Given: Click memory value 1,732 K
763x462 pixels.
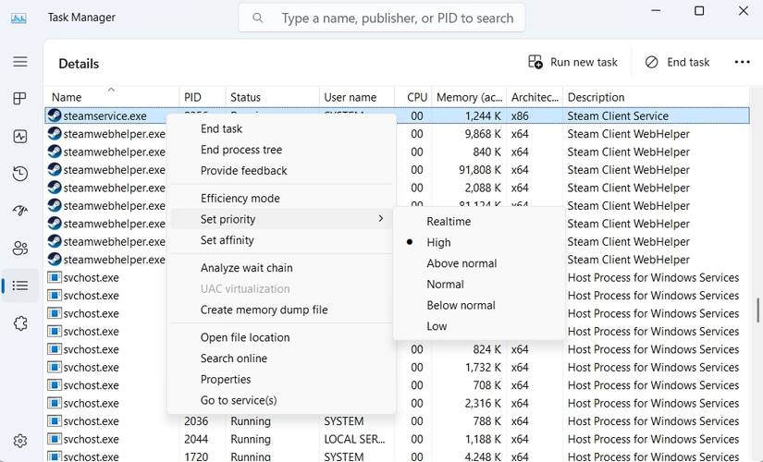Looking at the screenshot, I should point(483,367).
